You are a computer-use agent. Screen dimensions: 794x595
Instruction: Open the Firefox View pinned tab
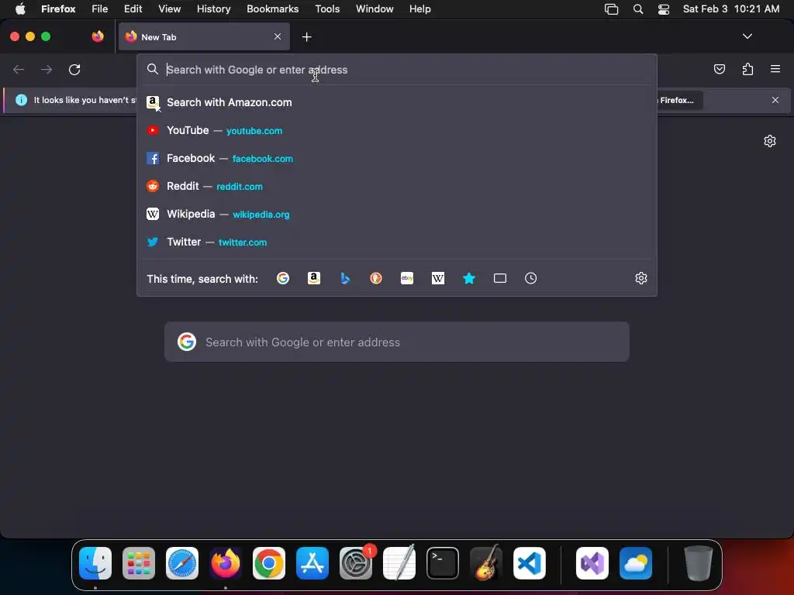click(x=97, y=36)
